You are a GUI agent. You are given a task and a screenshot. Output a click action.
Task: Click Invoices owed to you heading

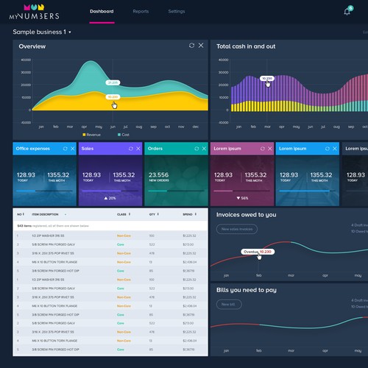click(247, 215)
